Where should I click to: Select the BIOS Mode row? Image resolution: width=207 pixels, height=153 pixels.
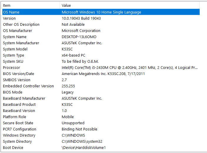pos(101,92)
